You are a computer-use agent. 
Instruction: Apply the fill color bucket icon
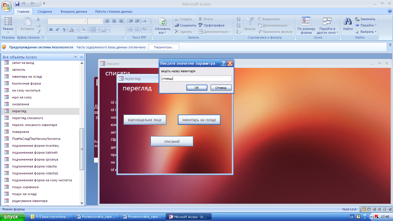click(82, 29)
